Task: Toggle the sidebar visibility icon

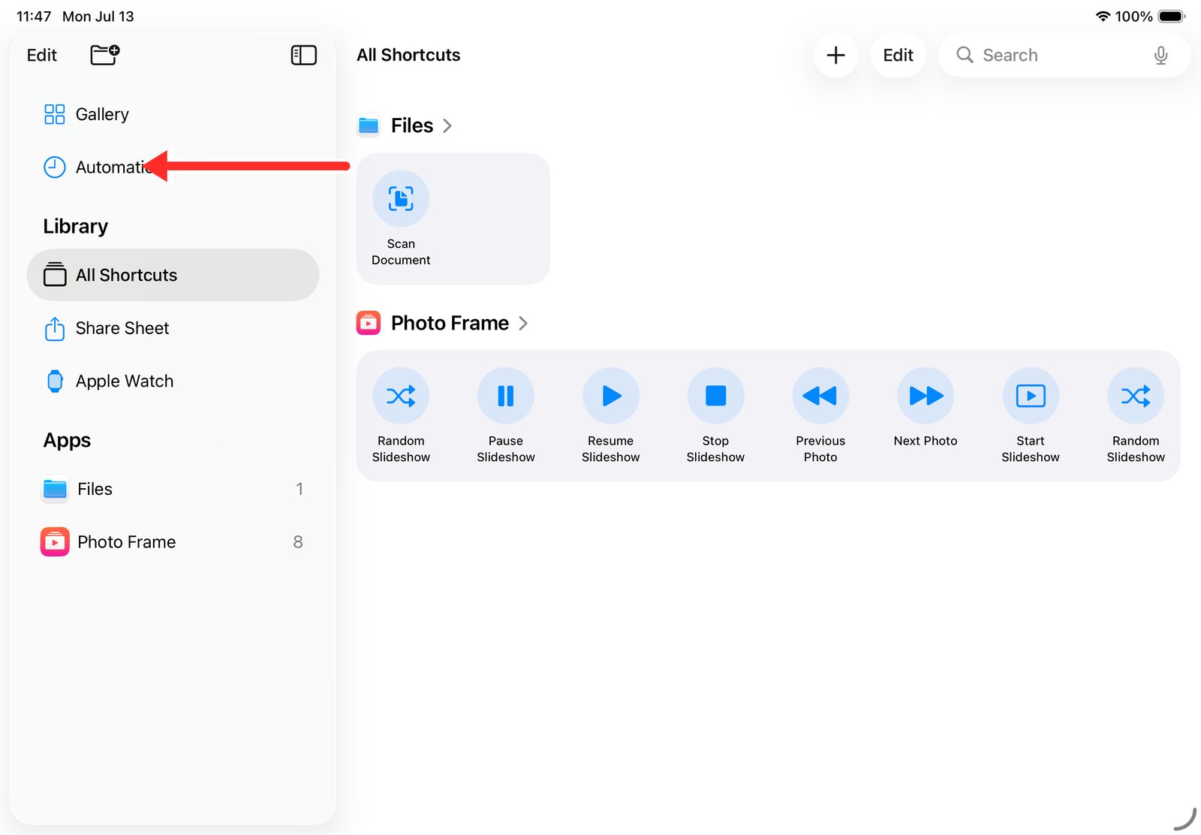Action: click(x=304, y=55)
